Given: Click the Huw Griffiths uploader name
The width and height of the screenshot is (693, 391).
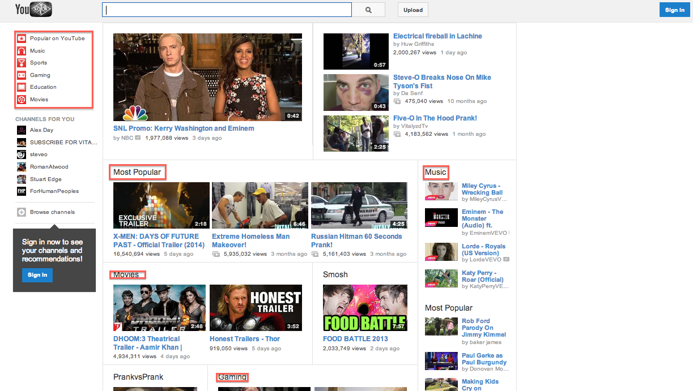Looking at the screenshot, I should 417,44.
